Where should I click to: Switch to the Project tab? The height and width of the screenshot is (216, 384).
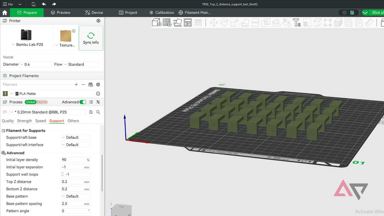(128, 13)
